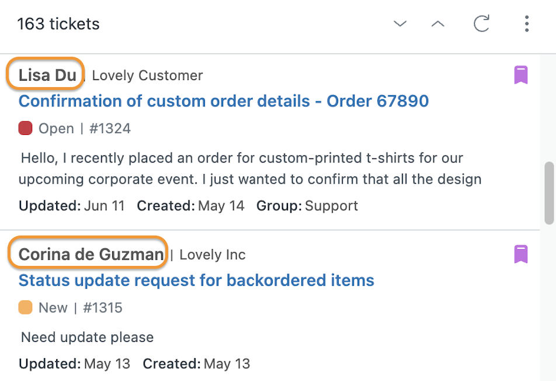Click the down chevron next ticket arrow
Image resolution: width=556 pixels, height=381 pixels.
tap(399, 24)
